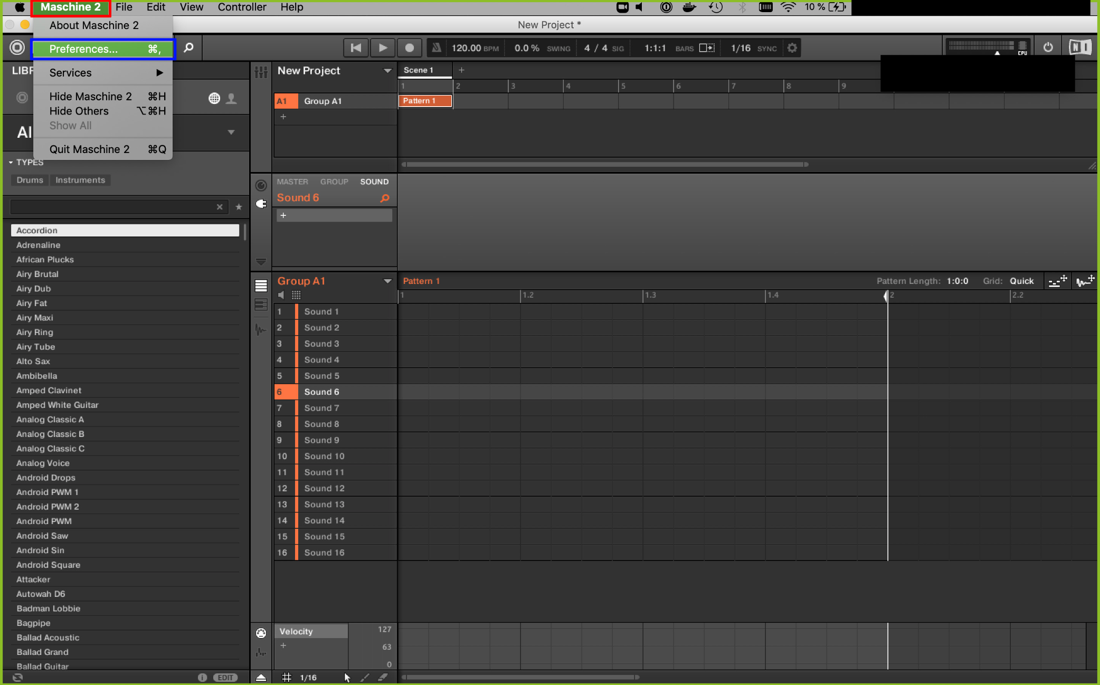Select the Scene 1 tab
The width and height of the screenshot is (1100, 685).
(x=425, y=70)
